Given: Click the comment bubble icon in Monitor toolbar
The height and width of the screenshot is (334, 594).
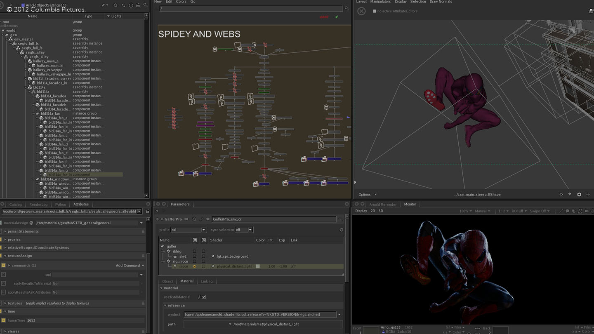Looking at the screenshot, I should point(568,211).
